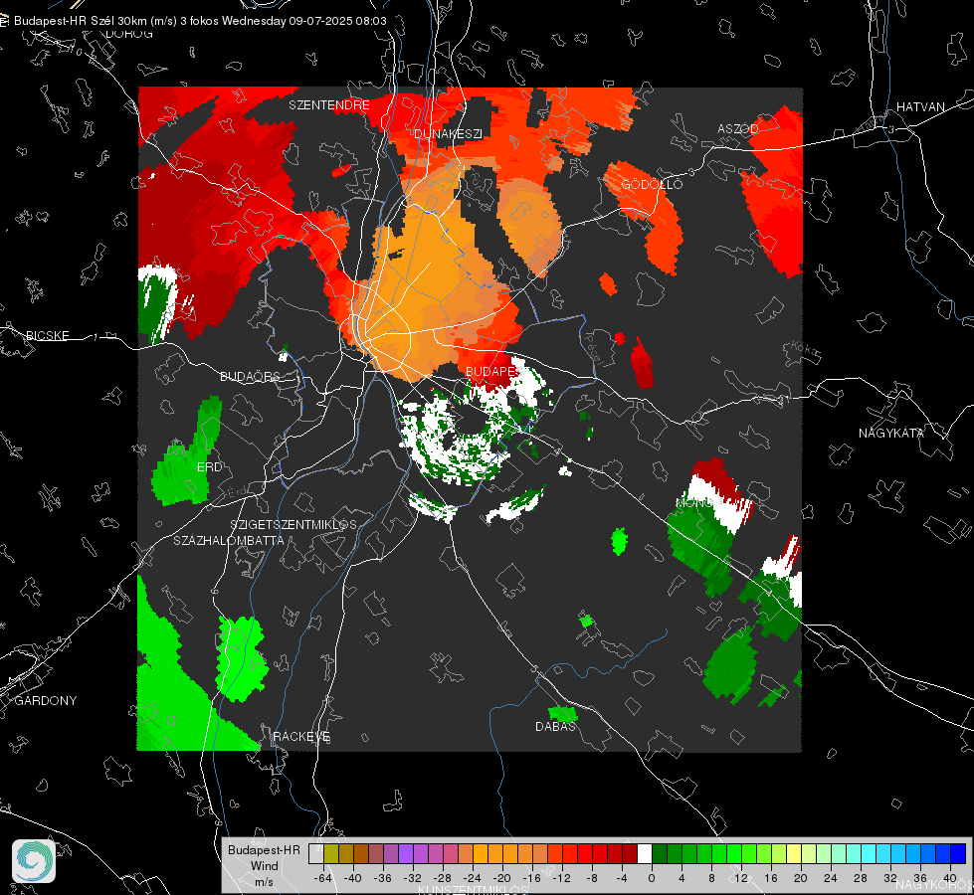Select the dark blue last legend swatch
The image size is (974, 895).
point(958,853)
